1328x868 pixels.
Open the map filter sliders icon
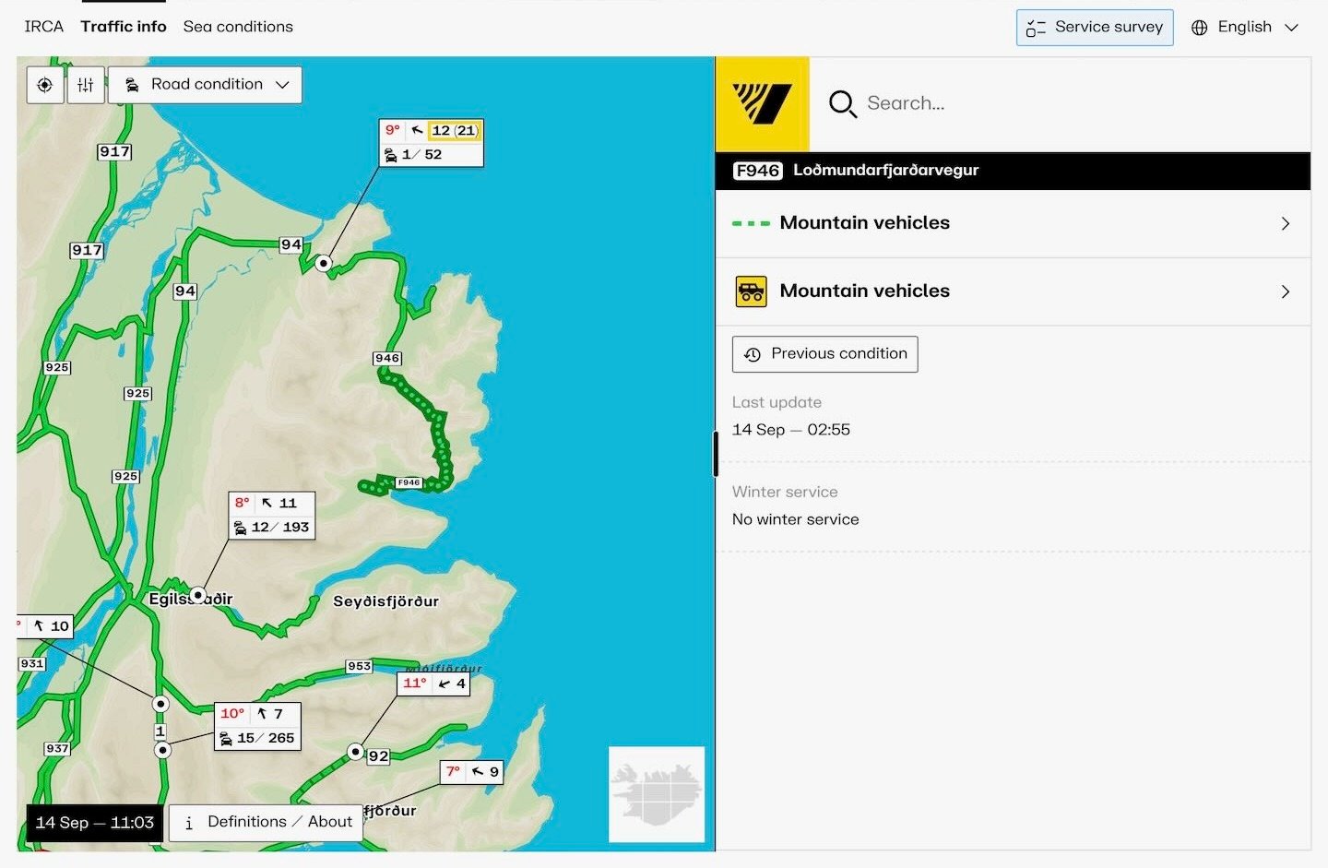[86, 85]
